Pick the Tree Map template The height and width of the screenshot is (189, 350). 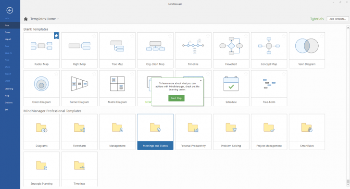[x=117, y=50]
